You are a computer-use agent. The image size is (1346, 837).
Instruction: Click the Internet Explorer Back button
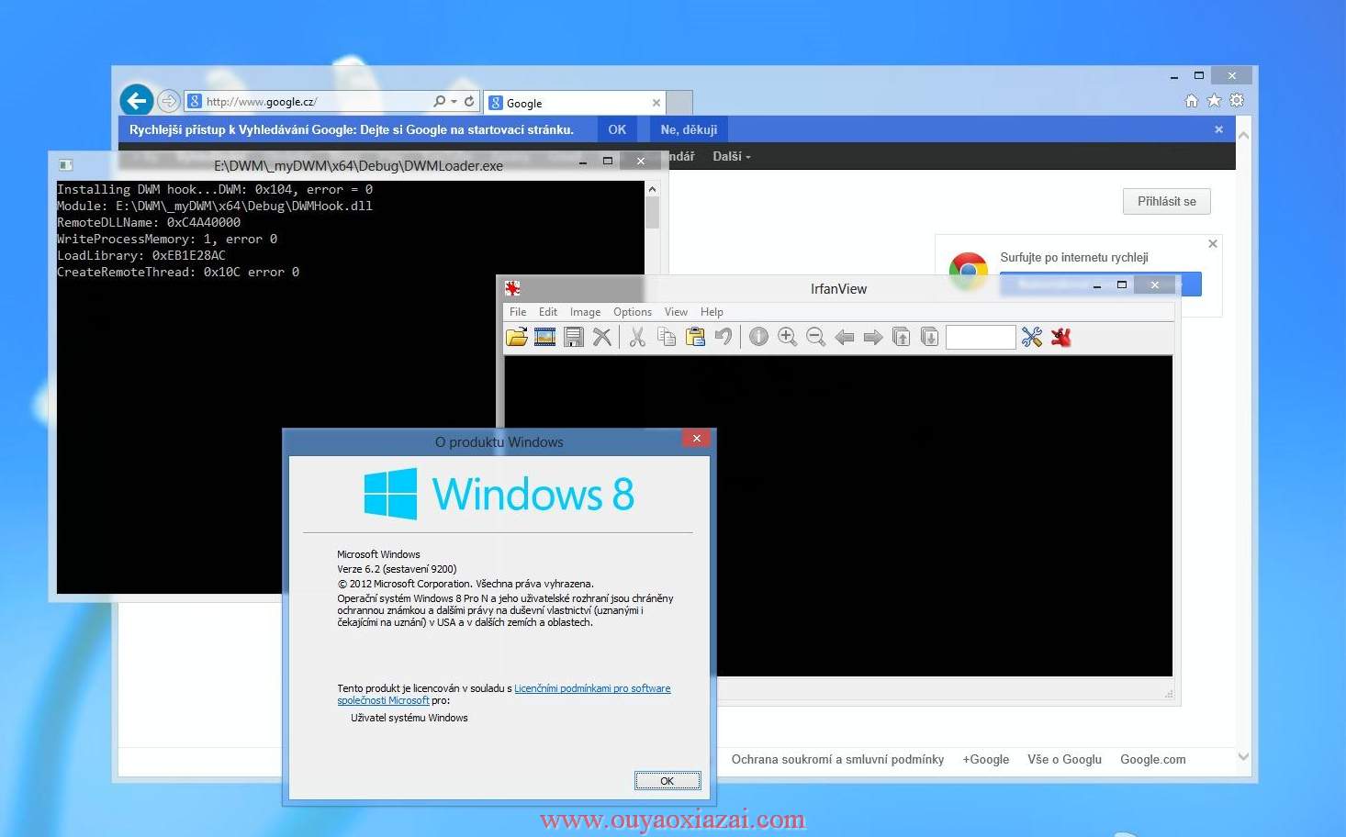[137, 101]
